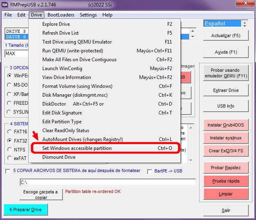Click Instalar Grub4DOS button
The width and height of the screenshot is (256, 220).
coord(226,125)
